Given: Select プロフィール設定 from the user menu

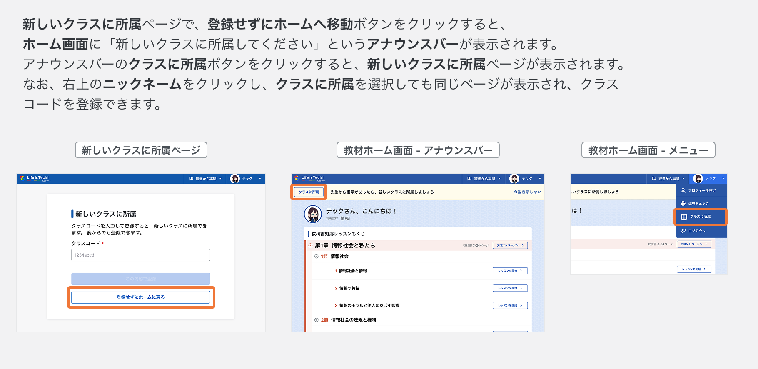Looking at the screenshot, I should 701,190.
